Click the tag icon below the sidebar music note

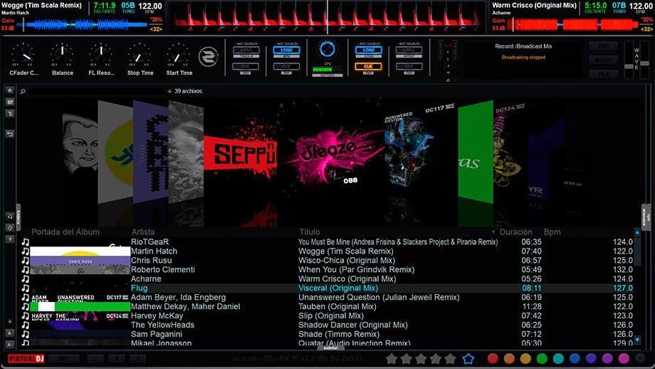pyautogui.click(x=10, y=228)
